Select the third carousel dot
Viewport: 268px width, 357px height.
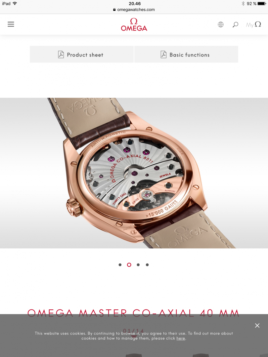[138, 265]
